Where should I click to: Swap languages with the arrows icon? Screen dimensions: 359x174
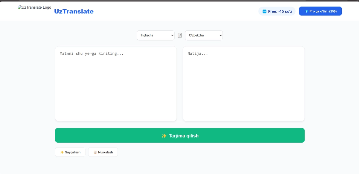180,35
